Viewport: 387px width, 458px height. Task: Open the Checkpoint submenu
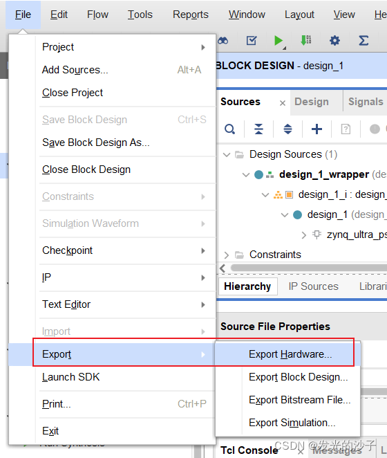pyautogui.click(x=126, y=250)
